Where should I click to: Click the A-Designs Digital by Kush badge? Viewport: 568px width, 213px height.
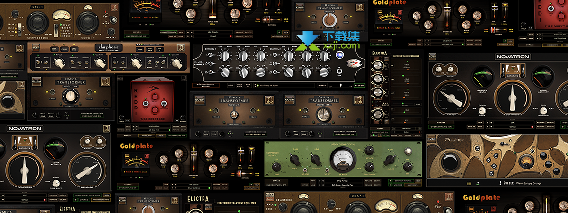tap(206, 85)
